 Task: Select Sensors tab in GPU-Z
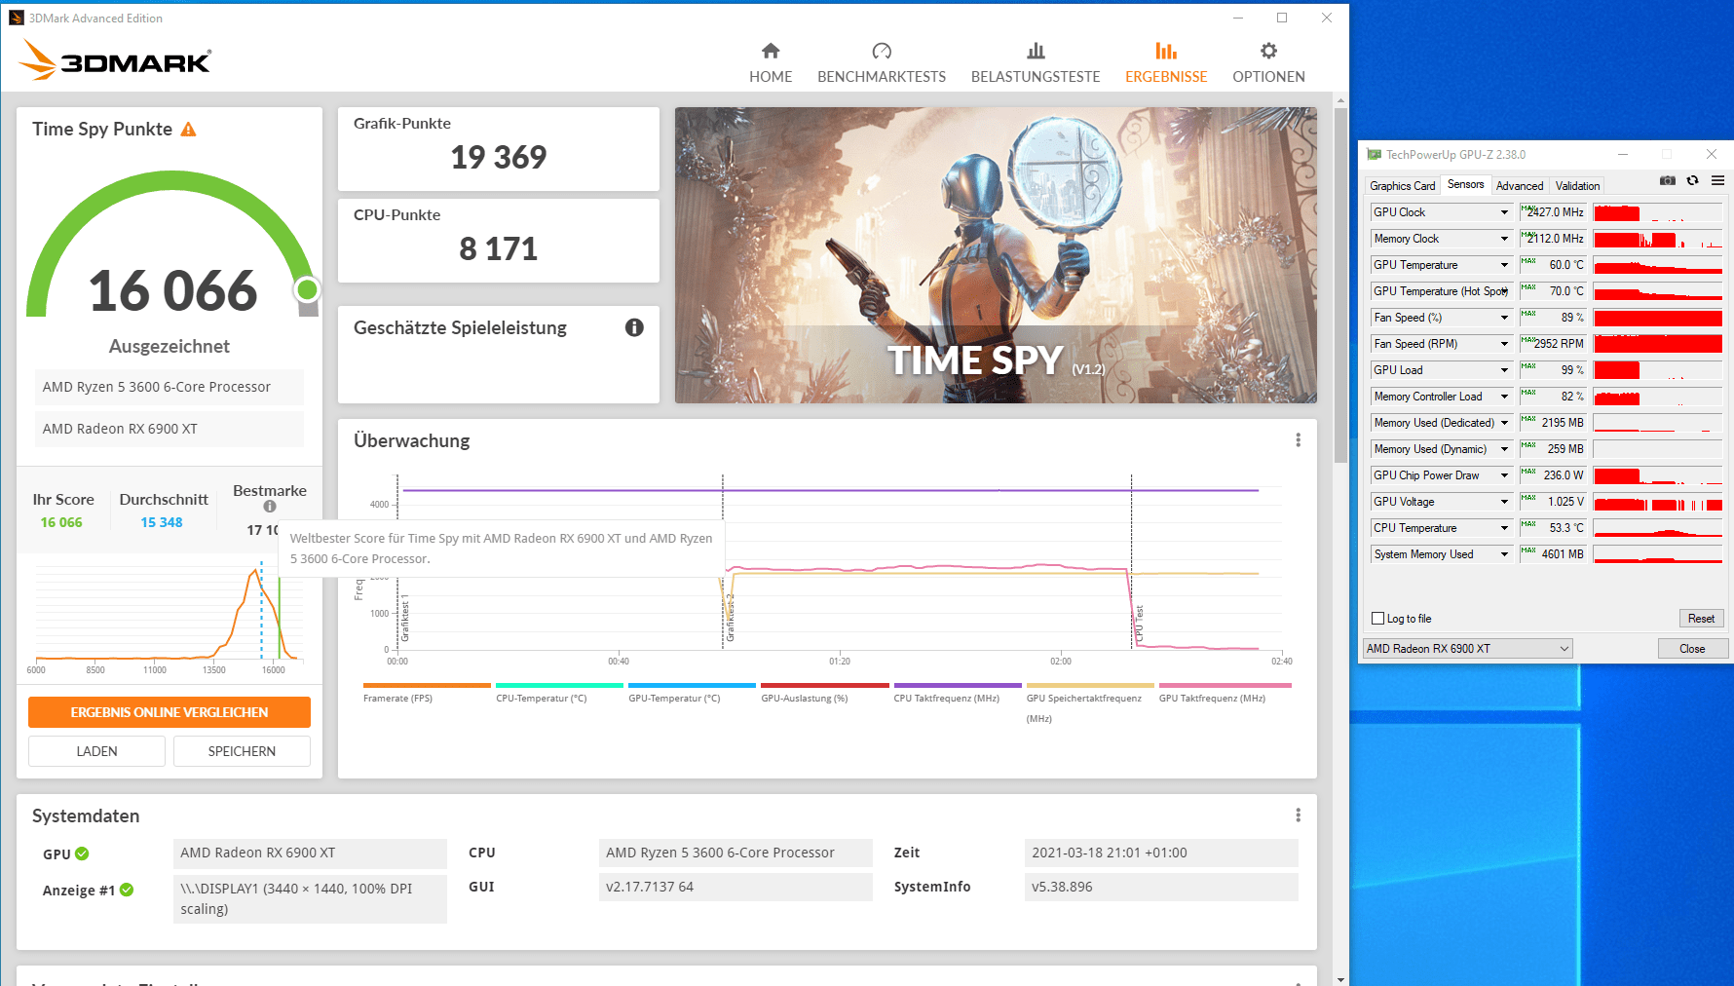point(1465,184)
